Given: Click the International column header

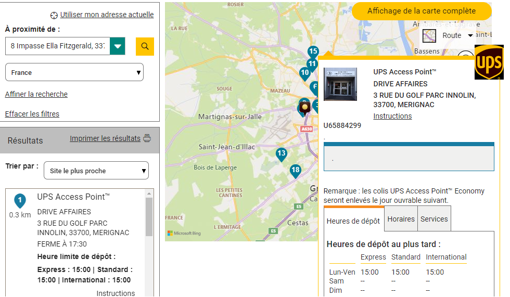Looking at the screenshot, I should pyautogui.click(x=446, y=257).
